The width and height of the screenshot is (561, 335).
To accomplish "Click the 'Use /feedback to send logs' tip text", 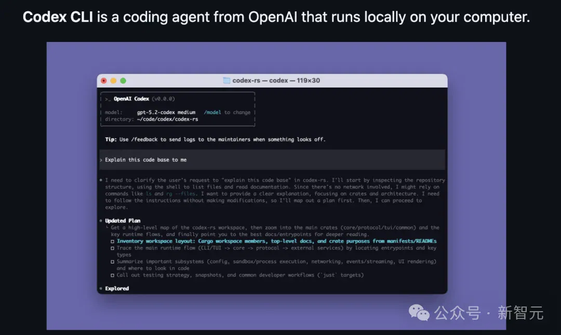I will 222,139.
